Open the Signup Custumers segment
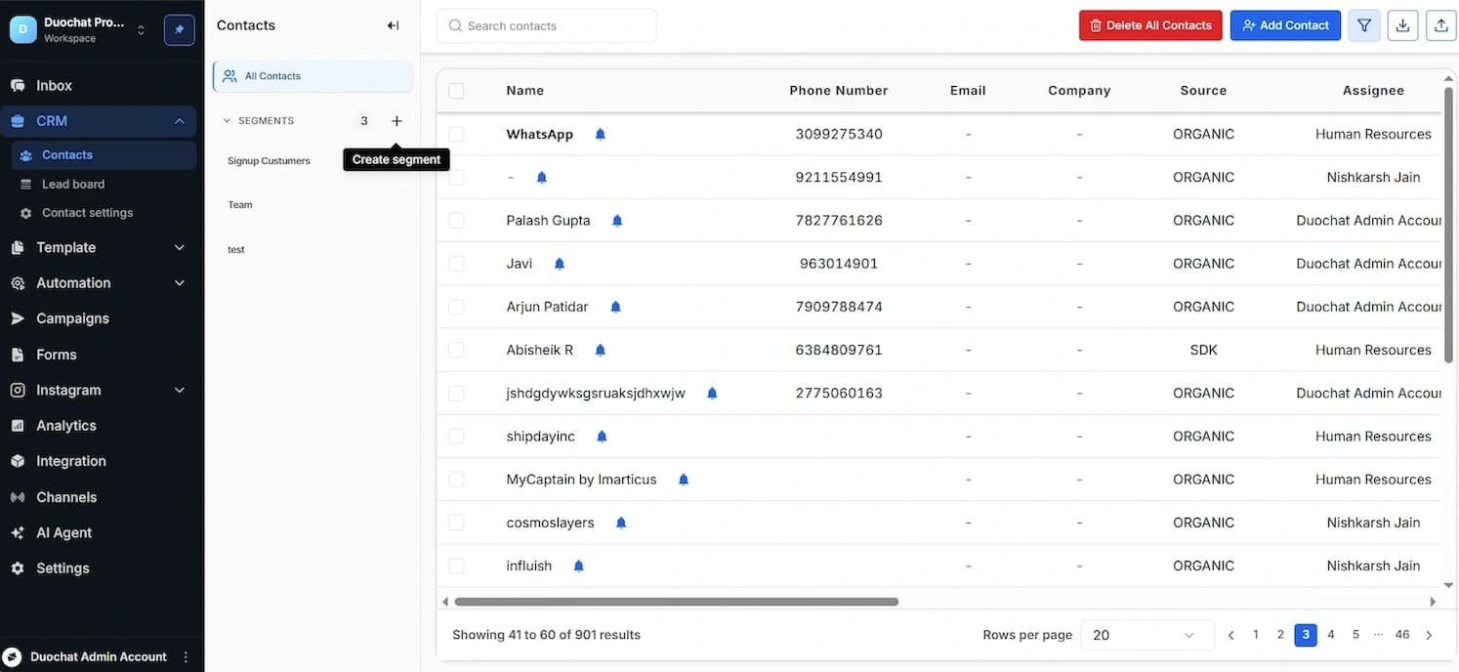This screenshot has height=672, width=1459. coord(269,161)
